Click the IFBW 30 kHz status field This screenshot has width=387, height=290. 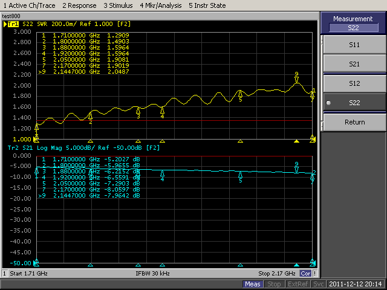[x=152, y=274]
